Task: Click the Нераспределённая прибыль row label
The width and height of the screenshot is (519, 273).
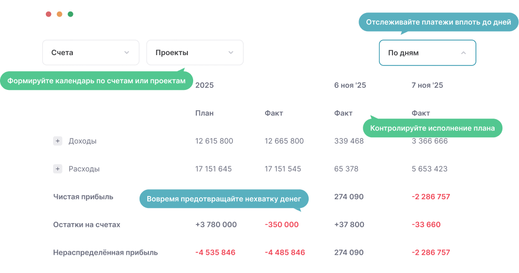Action: [x=105, y=253]
